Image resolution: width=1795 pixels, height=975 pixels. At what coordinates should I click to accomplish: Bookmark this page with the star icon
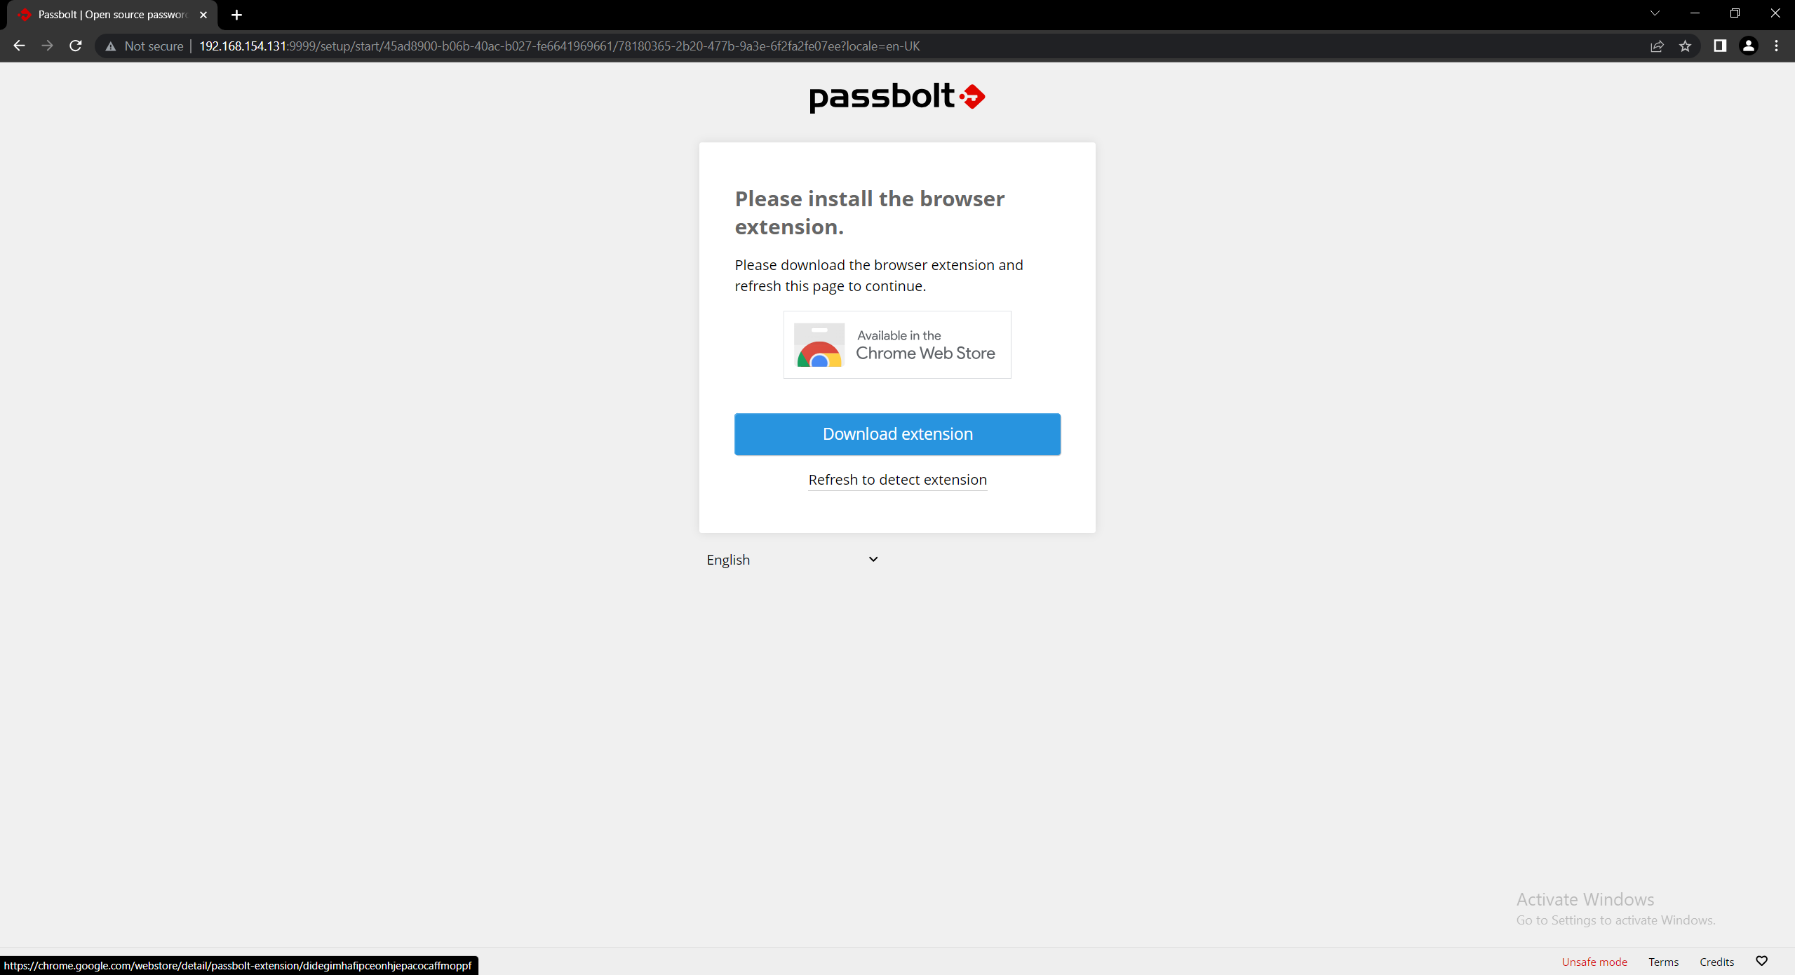[x=1685, y=46]
